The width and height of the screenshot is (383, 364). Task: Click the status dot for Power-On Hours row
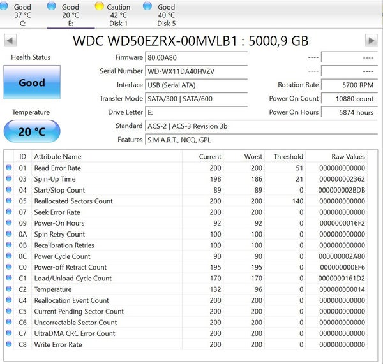(9, 222)
